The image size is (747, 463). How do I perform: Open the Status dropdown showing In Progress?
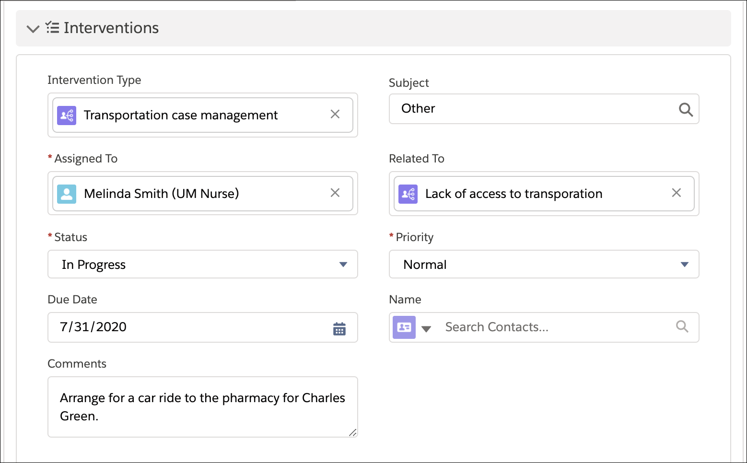point(203,264)
